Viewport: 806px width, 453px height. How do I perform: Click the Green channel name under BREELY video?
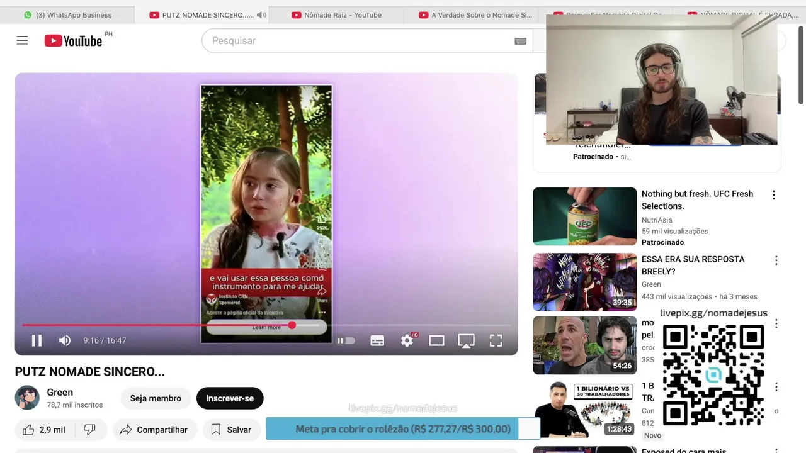pyautogui.click(x=651, y=284)
